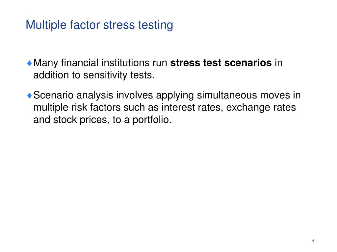Click the word 'Many' in first bullet
This screenshot has width=337, height=252.
[46, 63]
